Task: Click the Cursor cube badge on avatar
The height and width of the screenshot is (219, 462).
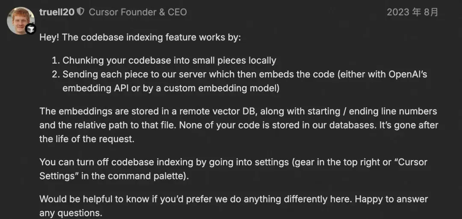Action: click(x=31, y=29)
